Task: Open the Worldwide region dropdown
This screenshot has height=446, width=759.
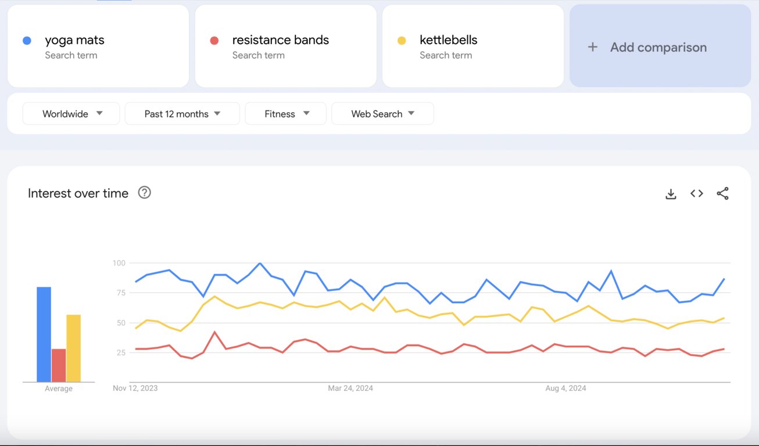Action: (71, 113)
